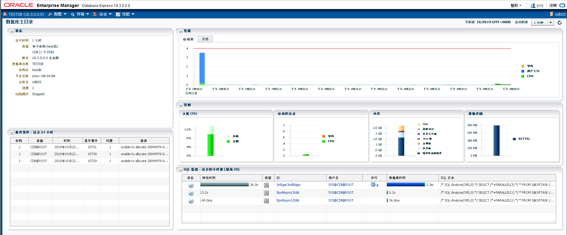Image resolution: width=567 pixels, height=235 pixels.
Task: Collapse the SQL 监视 panel
Action: [180, 170]
